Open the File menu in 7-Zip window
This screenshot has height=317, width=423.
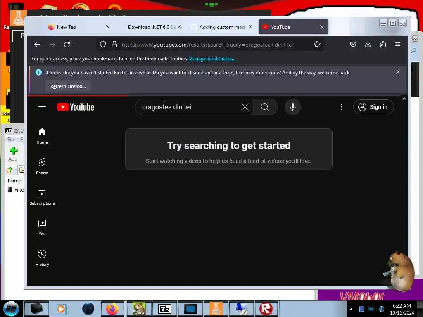point(11,140)
